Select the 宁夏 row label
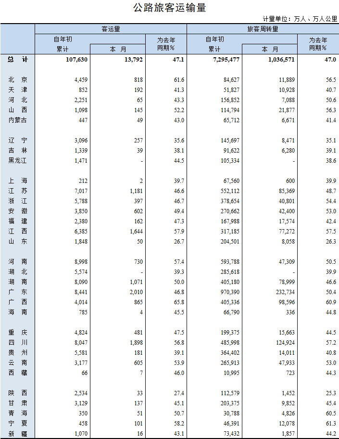Viewport: 339px width, 439px height. pos(18,423)
